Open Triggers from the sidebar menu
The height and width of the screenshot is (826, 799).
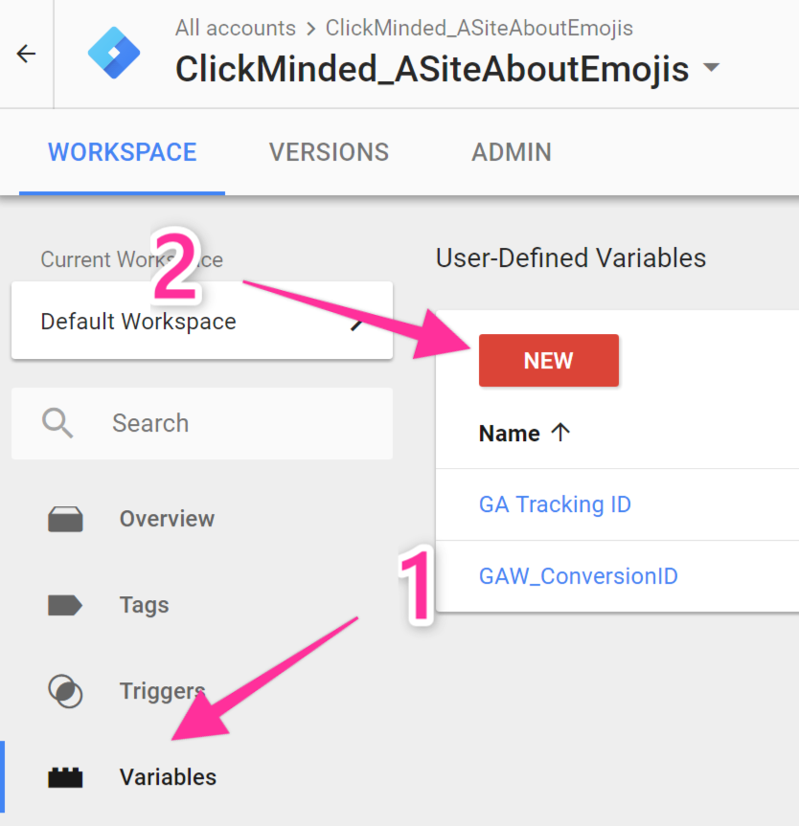(162, 691)
